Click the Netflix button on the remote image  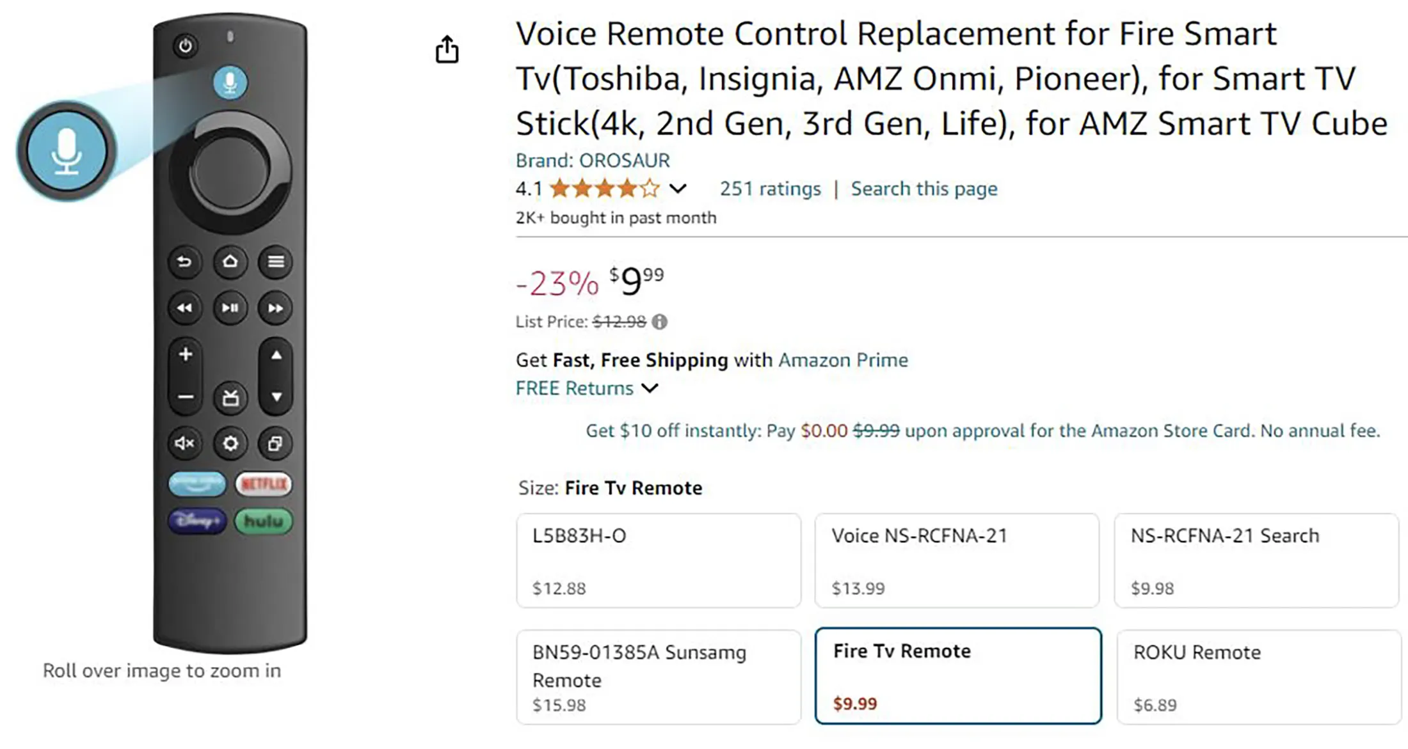pos(264,484)
